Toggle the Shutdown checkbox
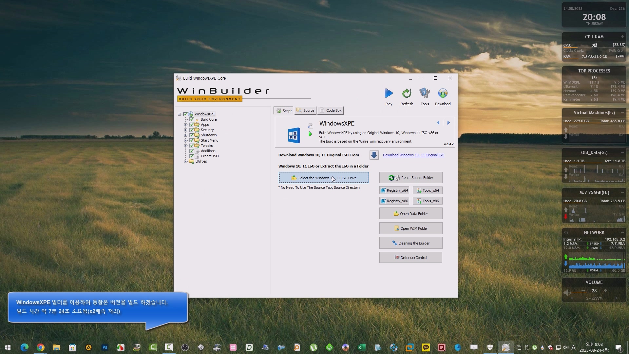 pyautogui.click(x=191, y=135)
